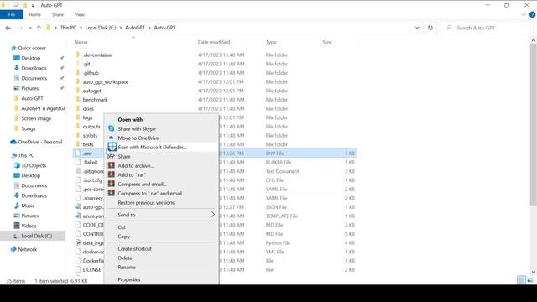Click This PC in the address breadcrumb
The image size is (537, 302).
point(68,28)
